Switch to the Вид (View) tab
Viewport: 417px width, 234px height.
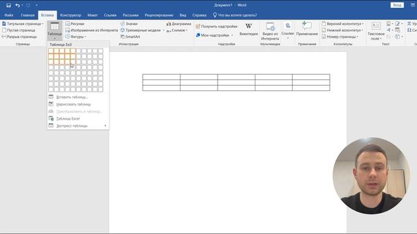182,15
